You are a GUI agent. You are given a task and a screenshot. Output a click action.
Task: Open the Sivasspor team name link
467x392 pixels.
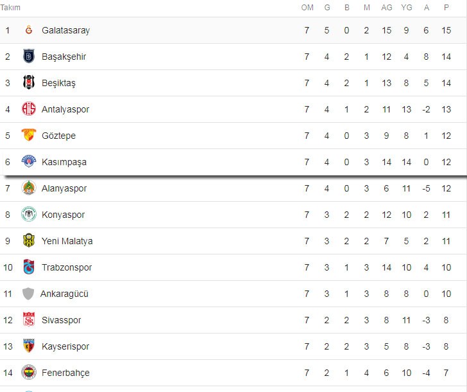[x=62, y=320]
